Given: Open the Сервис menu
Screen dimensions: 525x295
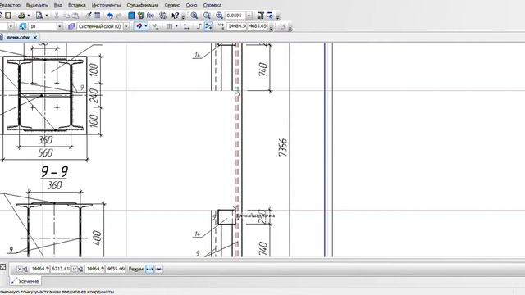Looking at the screenshot, I should tap(172, 5).
